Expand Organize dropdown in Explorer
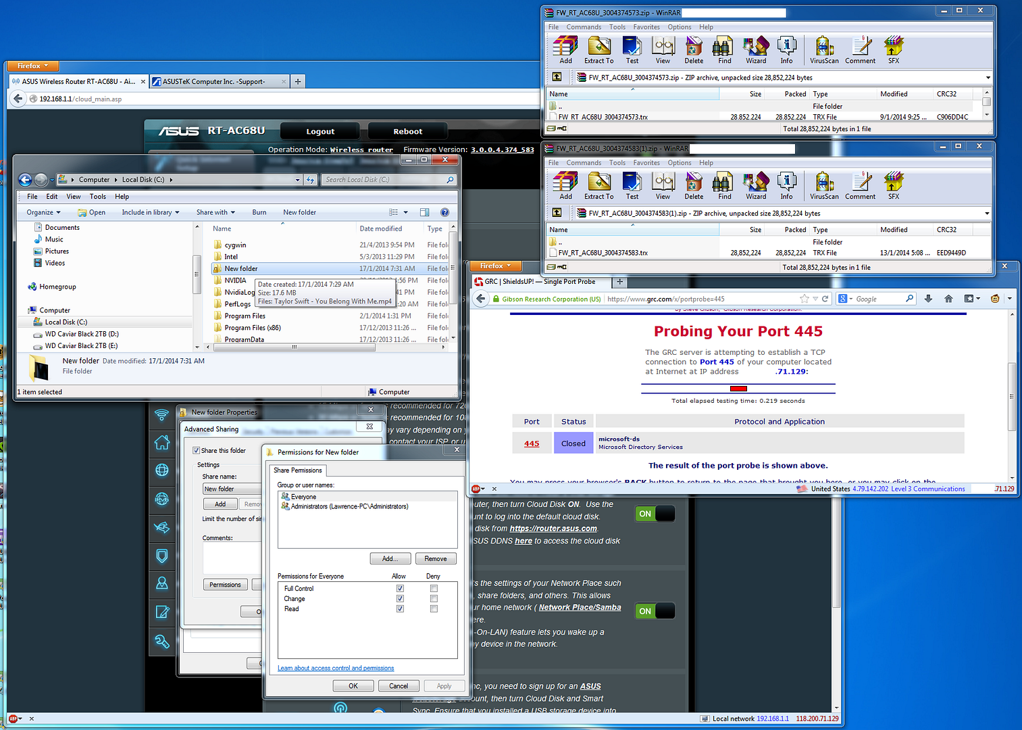This screenshot has width=1022, height=730. (43, 212)
